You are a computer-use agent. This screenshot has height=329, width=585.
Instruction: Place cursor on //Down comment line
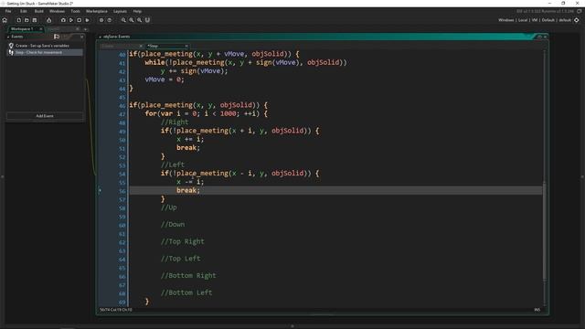[173, 225]
